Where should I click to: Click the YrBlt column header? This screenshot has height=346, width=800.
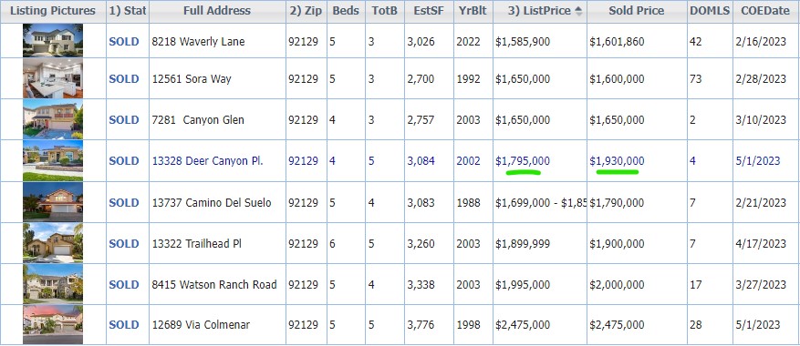(473, 11)
